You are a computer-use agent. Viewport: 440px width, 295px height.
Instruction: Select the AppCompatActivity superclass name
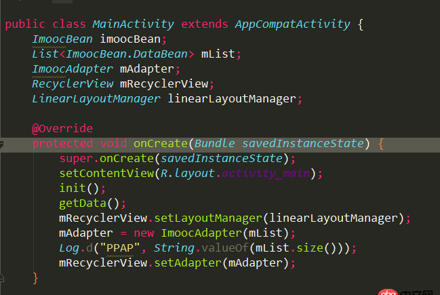coord(293,24)
